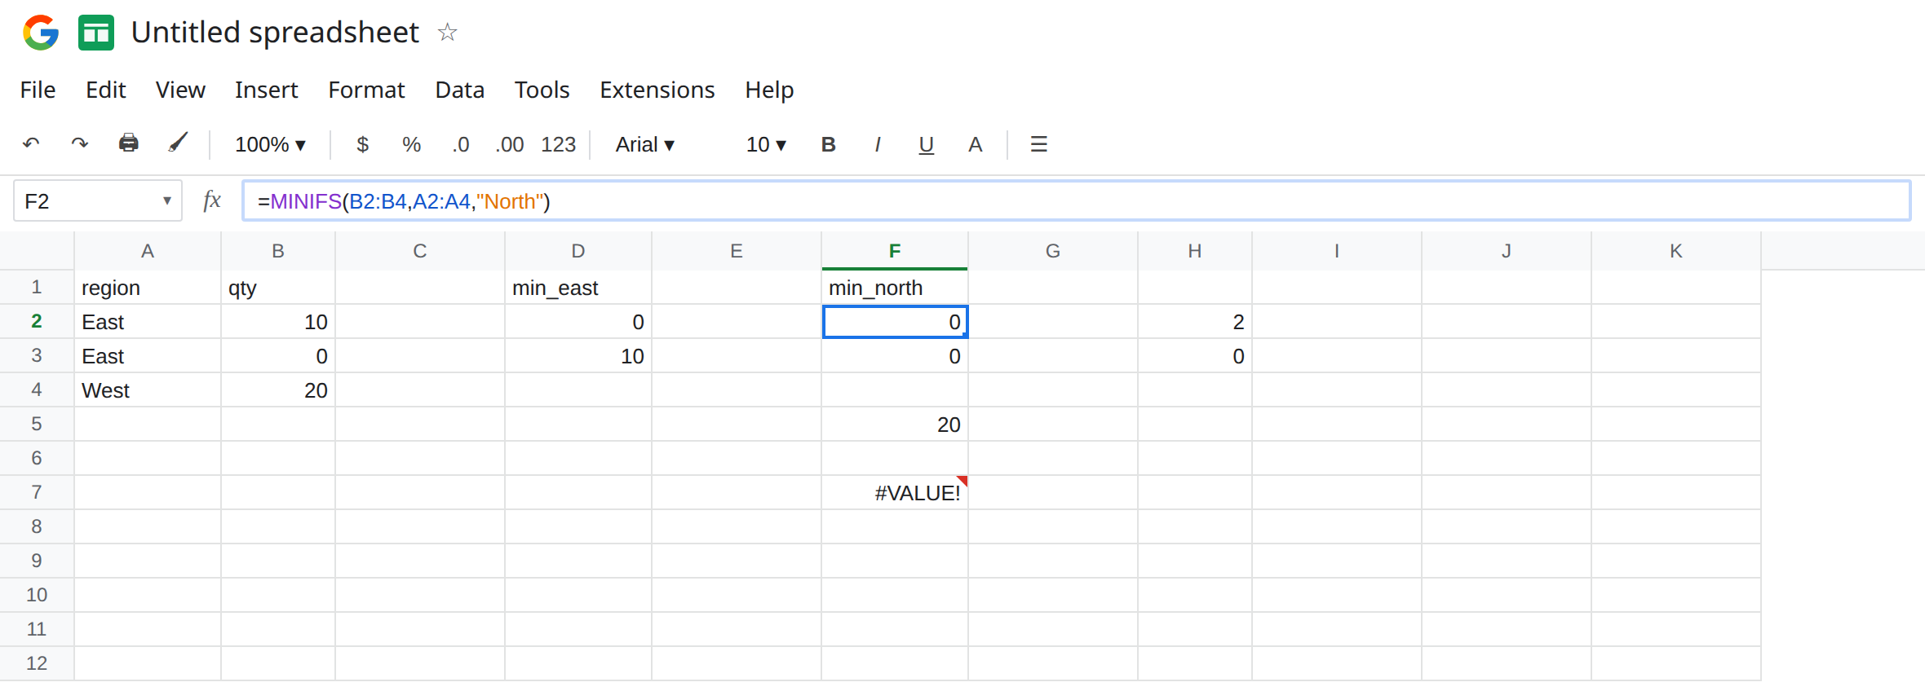Click the green Sheets home icon
Image resolution: width=1925 pixels, height=691 pixels.
(96, 33)
